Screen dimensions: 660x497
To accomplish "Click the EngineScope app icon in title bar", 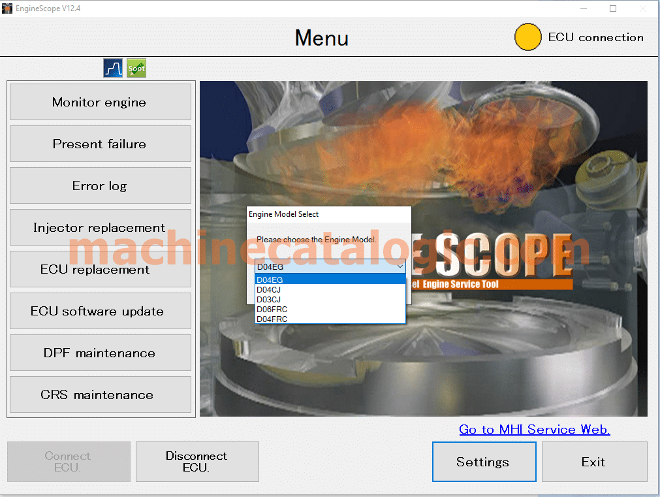I will 7,8.
